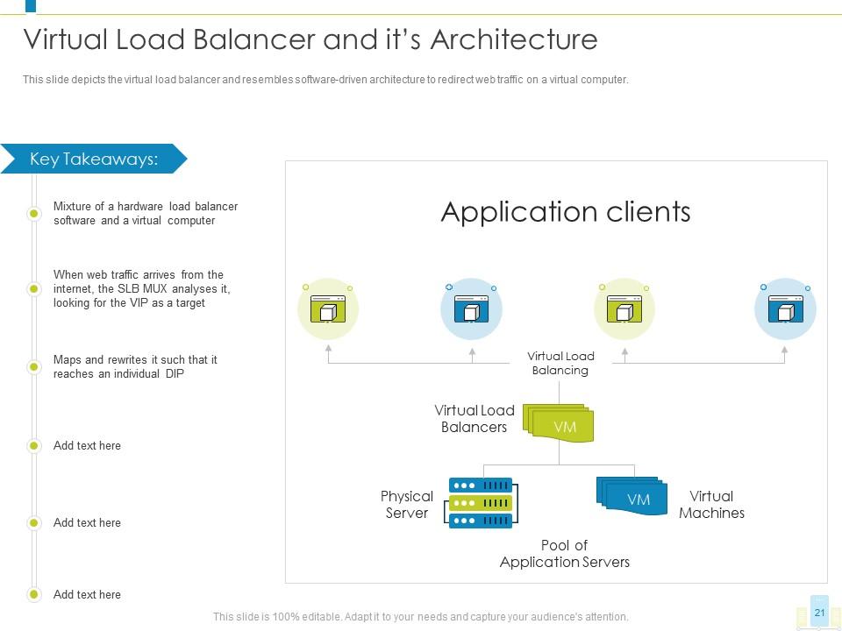
Task: Click the 'Physical Server' text label
Action: tap(407, 505)
